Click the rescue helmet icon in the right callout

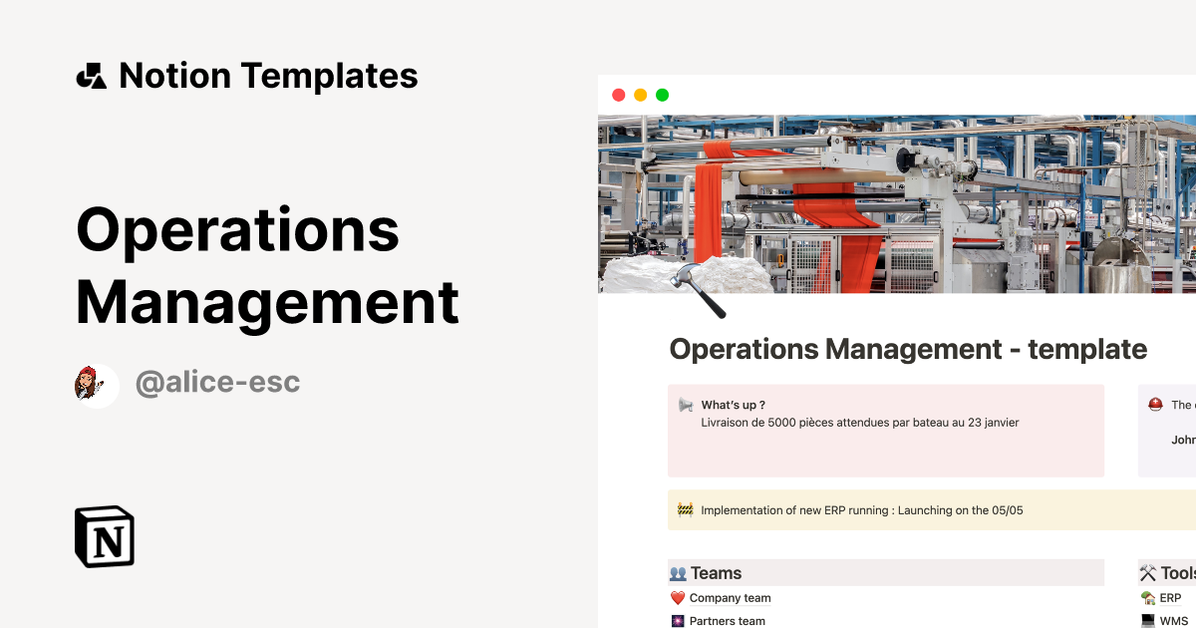pyautogui.click(x=1155, y=405)
